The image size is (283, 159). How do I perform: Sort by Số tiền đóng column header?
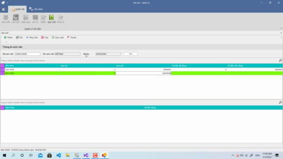point(213,108)
